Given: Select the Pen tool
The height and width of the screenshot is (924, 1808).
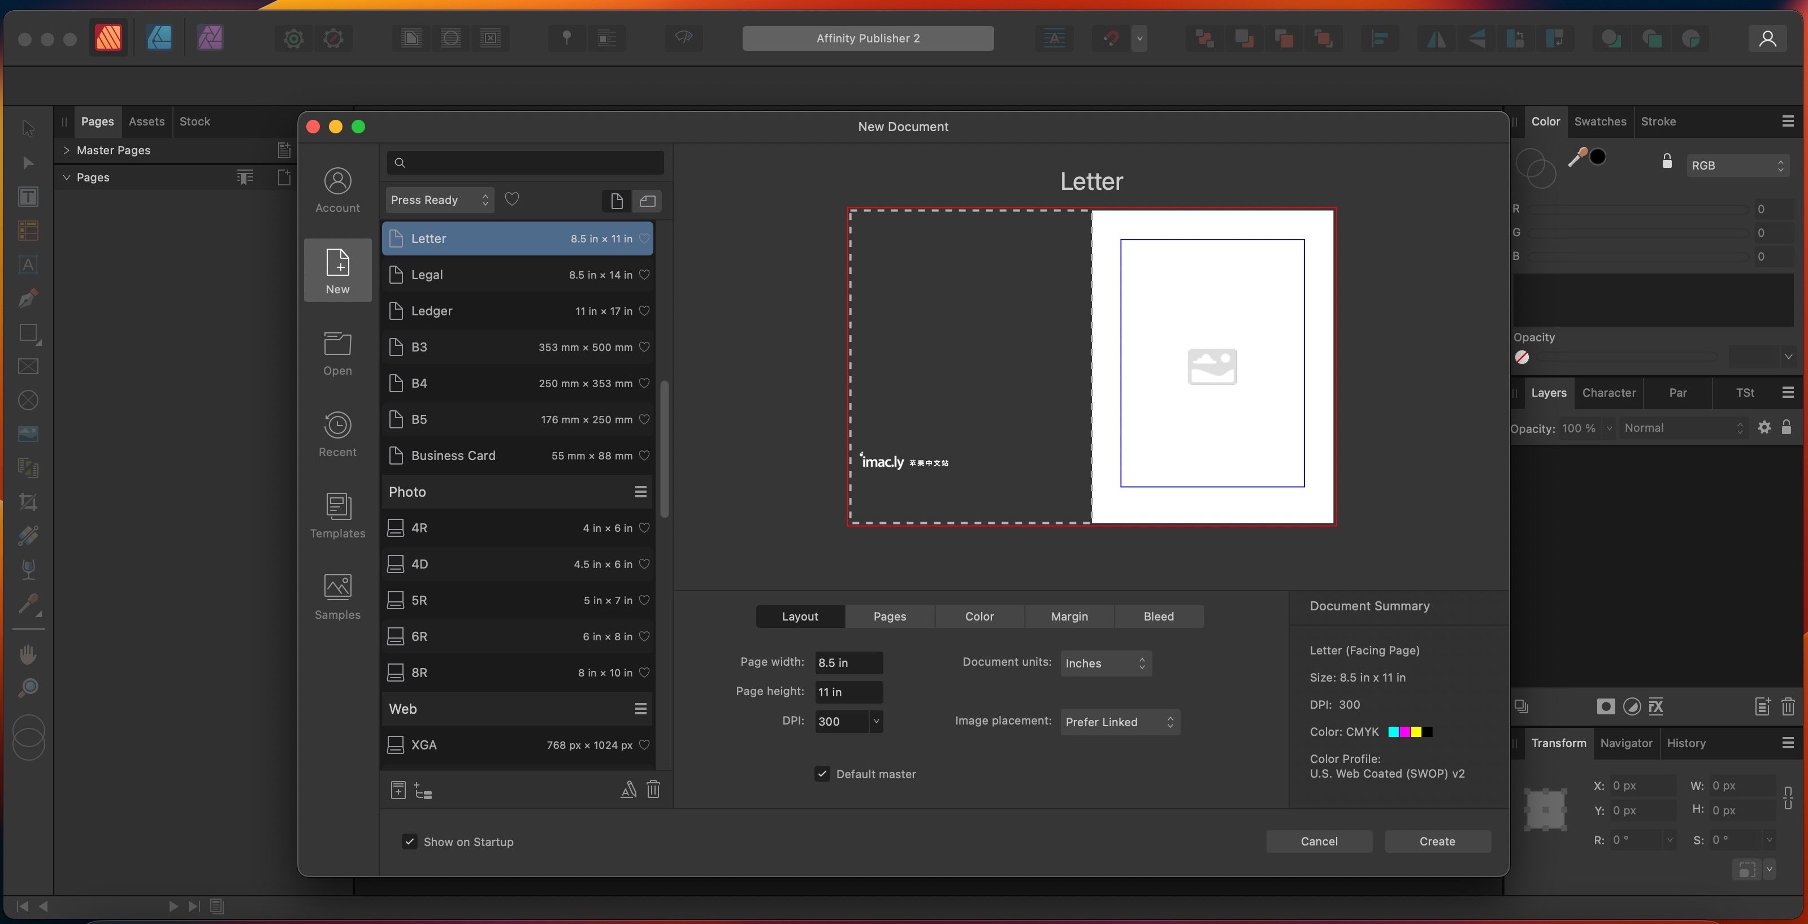Looking at the screenshot, I should pos(28,298).
